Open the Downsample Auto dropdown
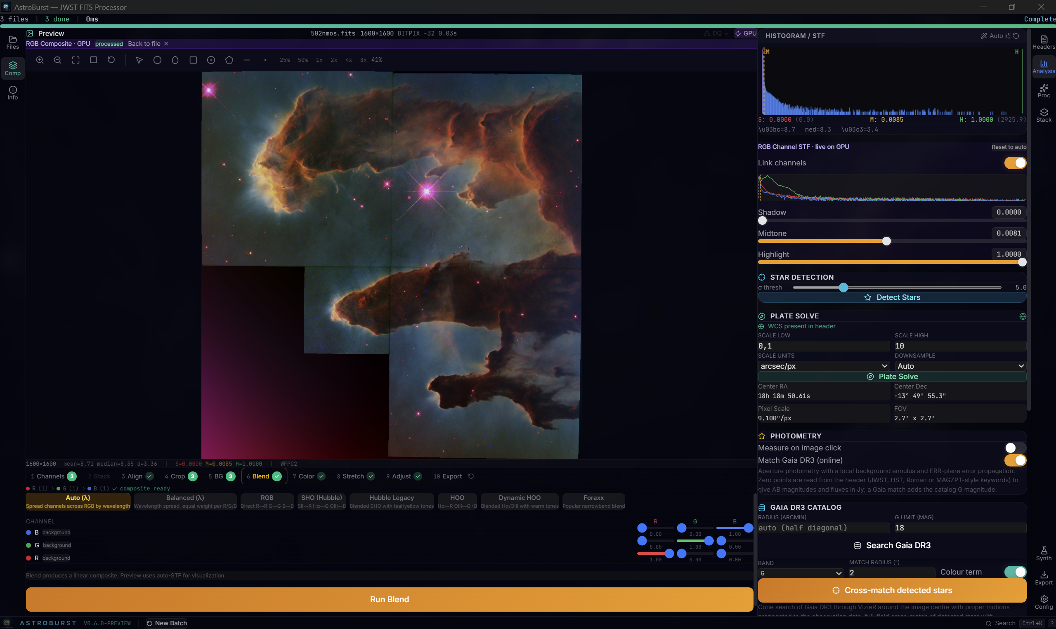 960,366
